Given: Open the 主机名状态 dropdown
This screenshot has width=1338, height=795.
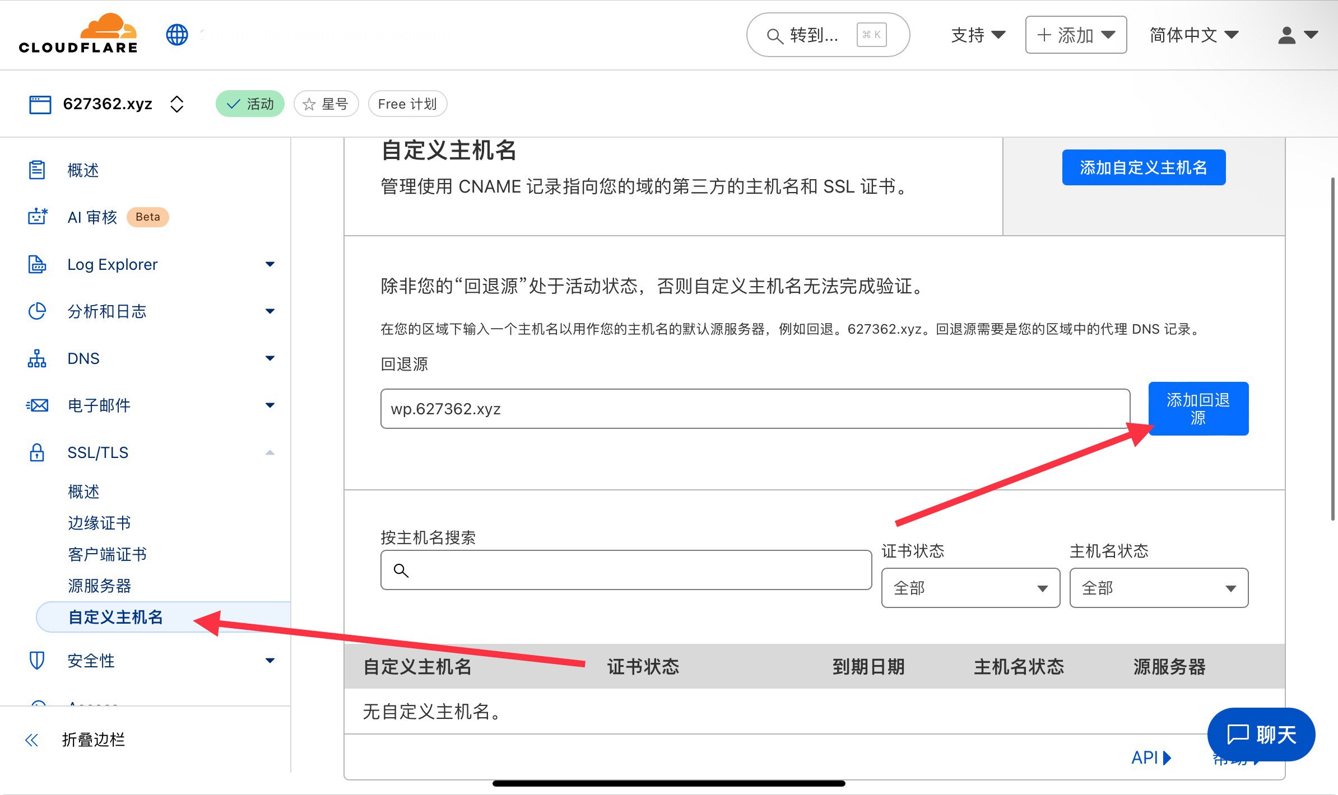Looking at the screenshot, I should tap(1159, 588).
